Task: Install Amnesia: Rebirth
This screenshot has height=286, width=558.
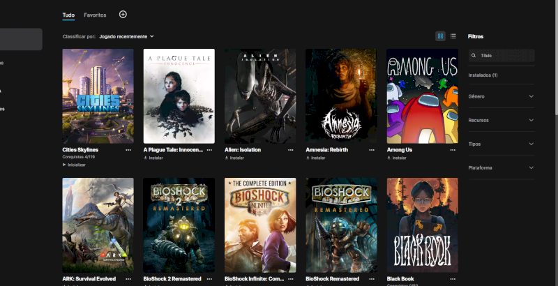Action: point(316,158)
